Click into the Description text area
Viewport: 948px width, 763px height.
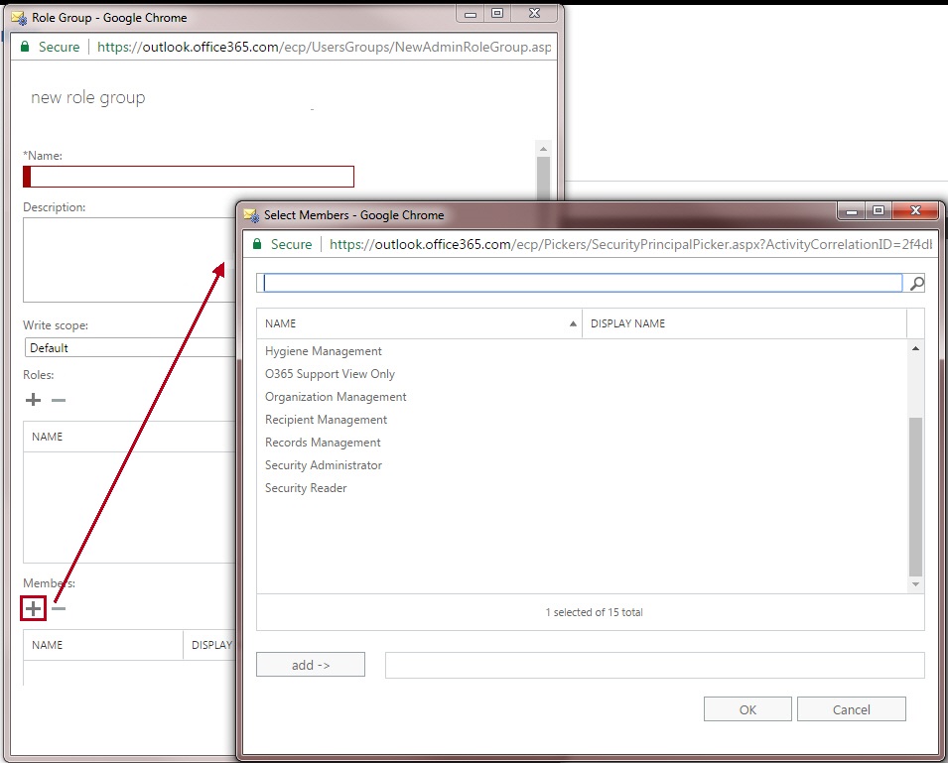(129, 260)
